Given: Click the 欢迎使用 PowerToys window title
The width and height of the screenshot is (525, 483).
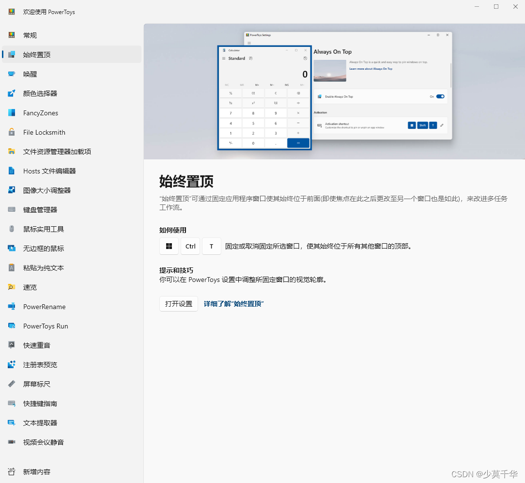Looking at the screenshot, I should click(x=49, y=12).
